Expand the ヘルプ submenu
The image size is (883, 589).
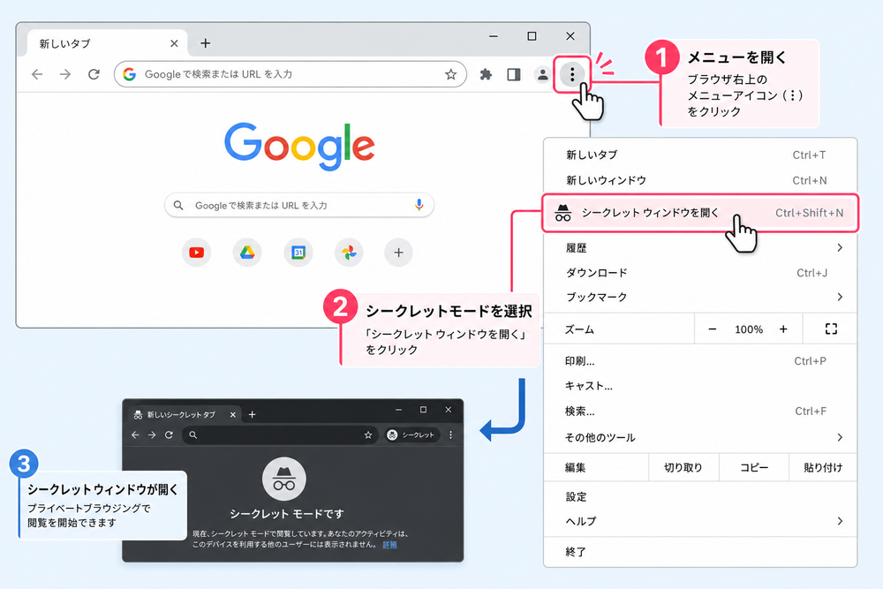click(700, 521)
